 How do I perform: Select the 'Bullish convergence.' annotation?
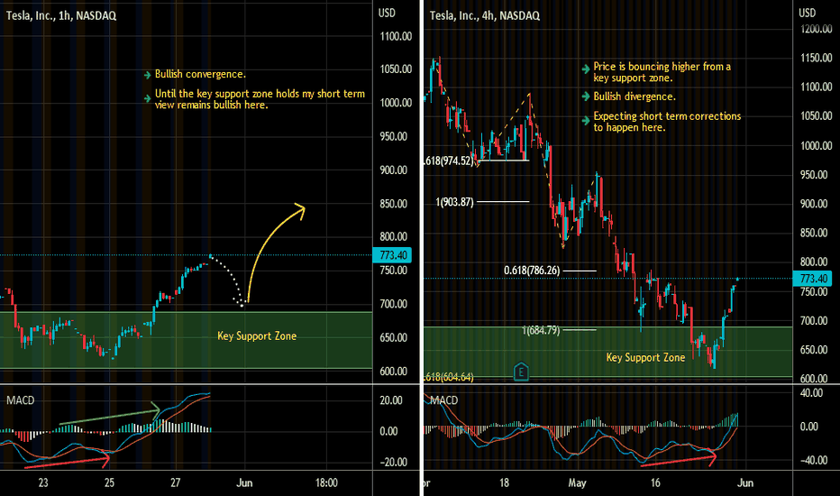coord(200,74)
